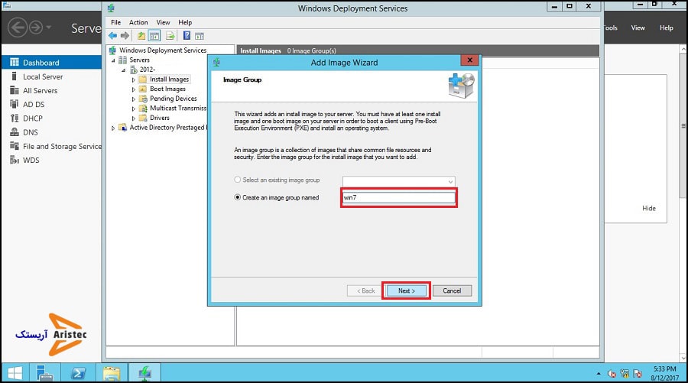Screen dimensions: 688x383
Task: Select 'Select an existing image group' radio
Action: click(237, 180)
